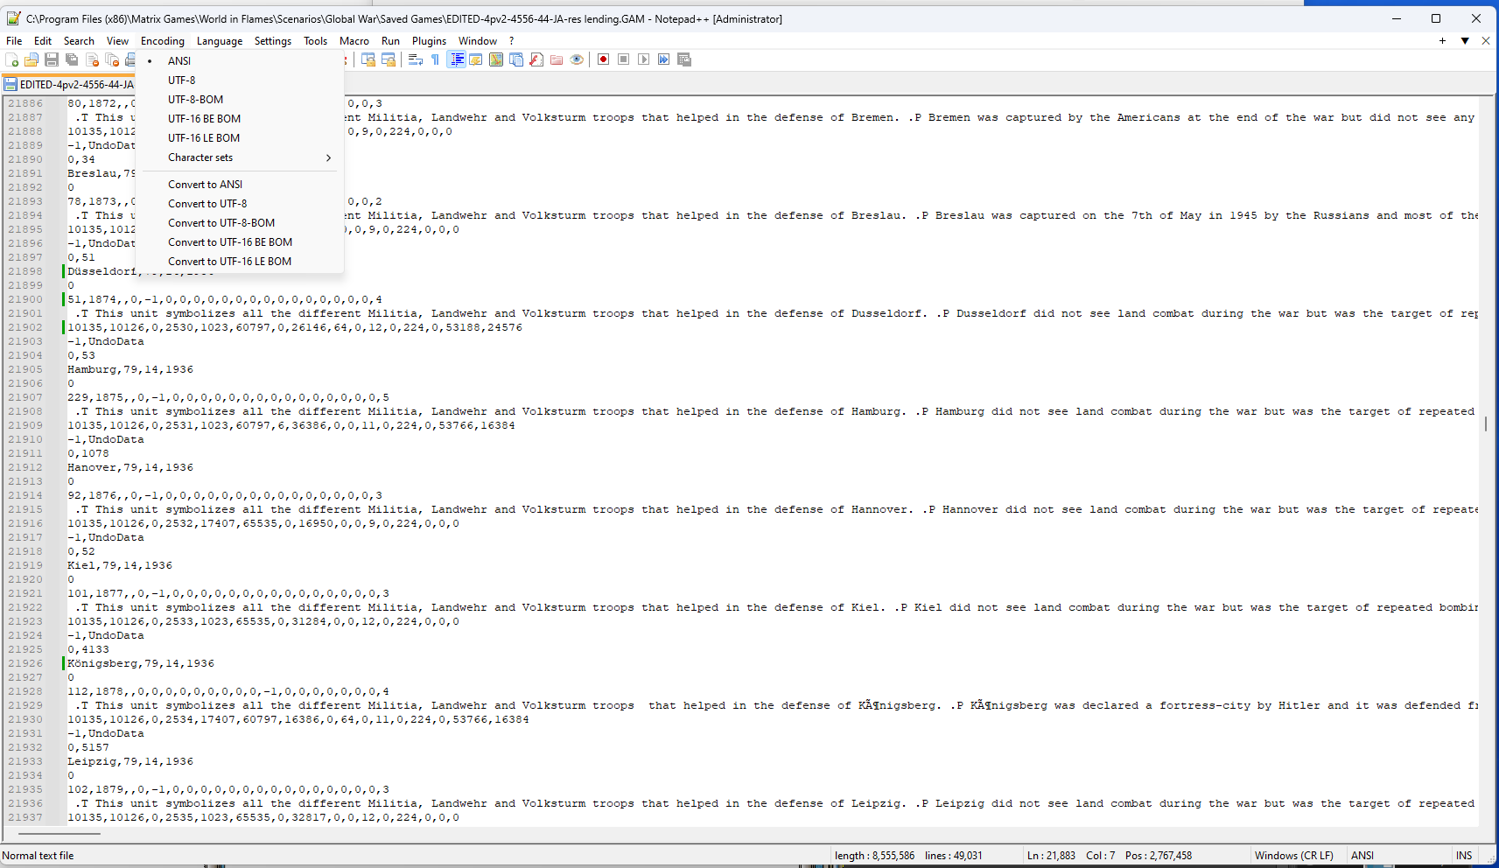Image resolution: width=1499 pixels, height=868 pixels.
Task: Click the Playback macro icon
Action: point(644,59)
